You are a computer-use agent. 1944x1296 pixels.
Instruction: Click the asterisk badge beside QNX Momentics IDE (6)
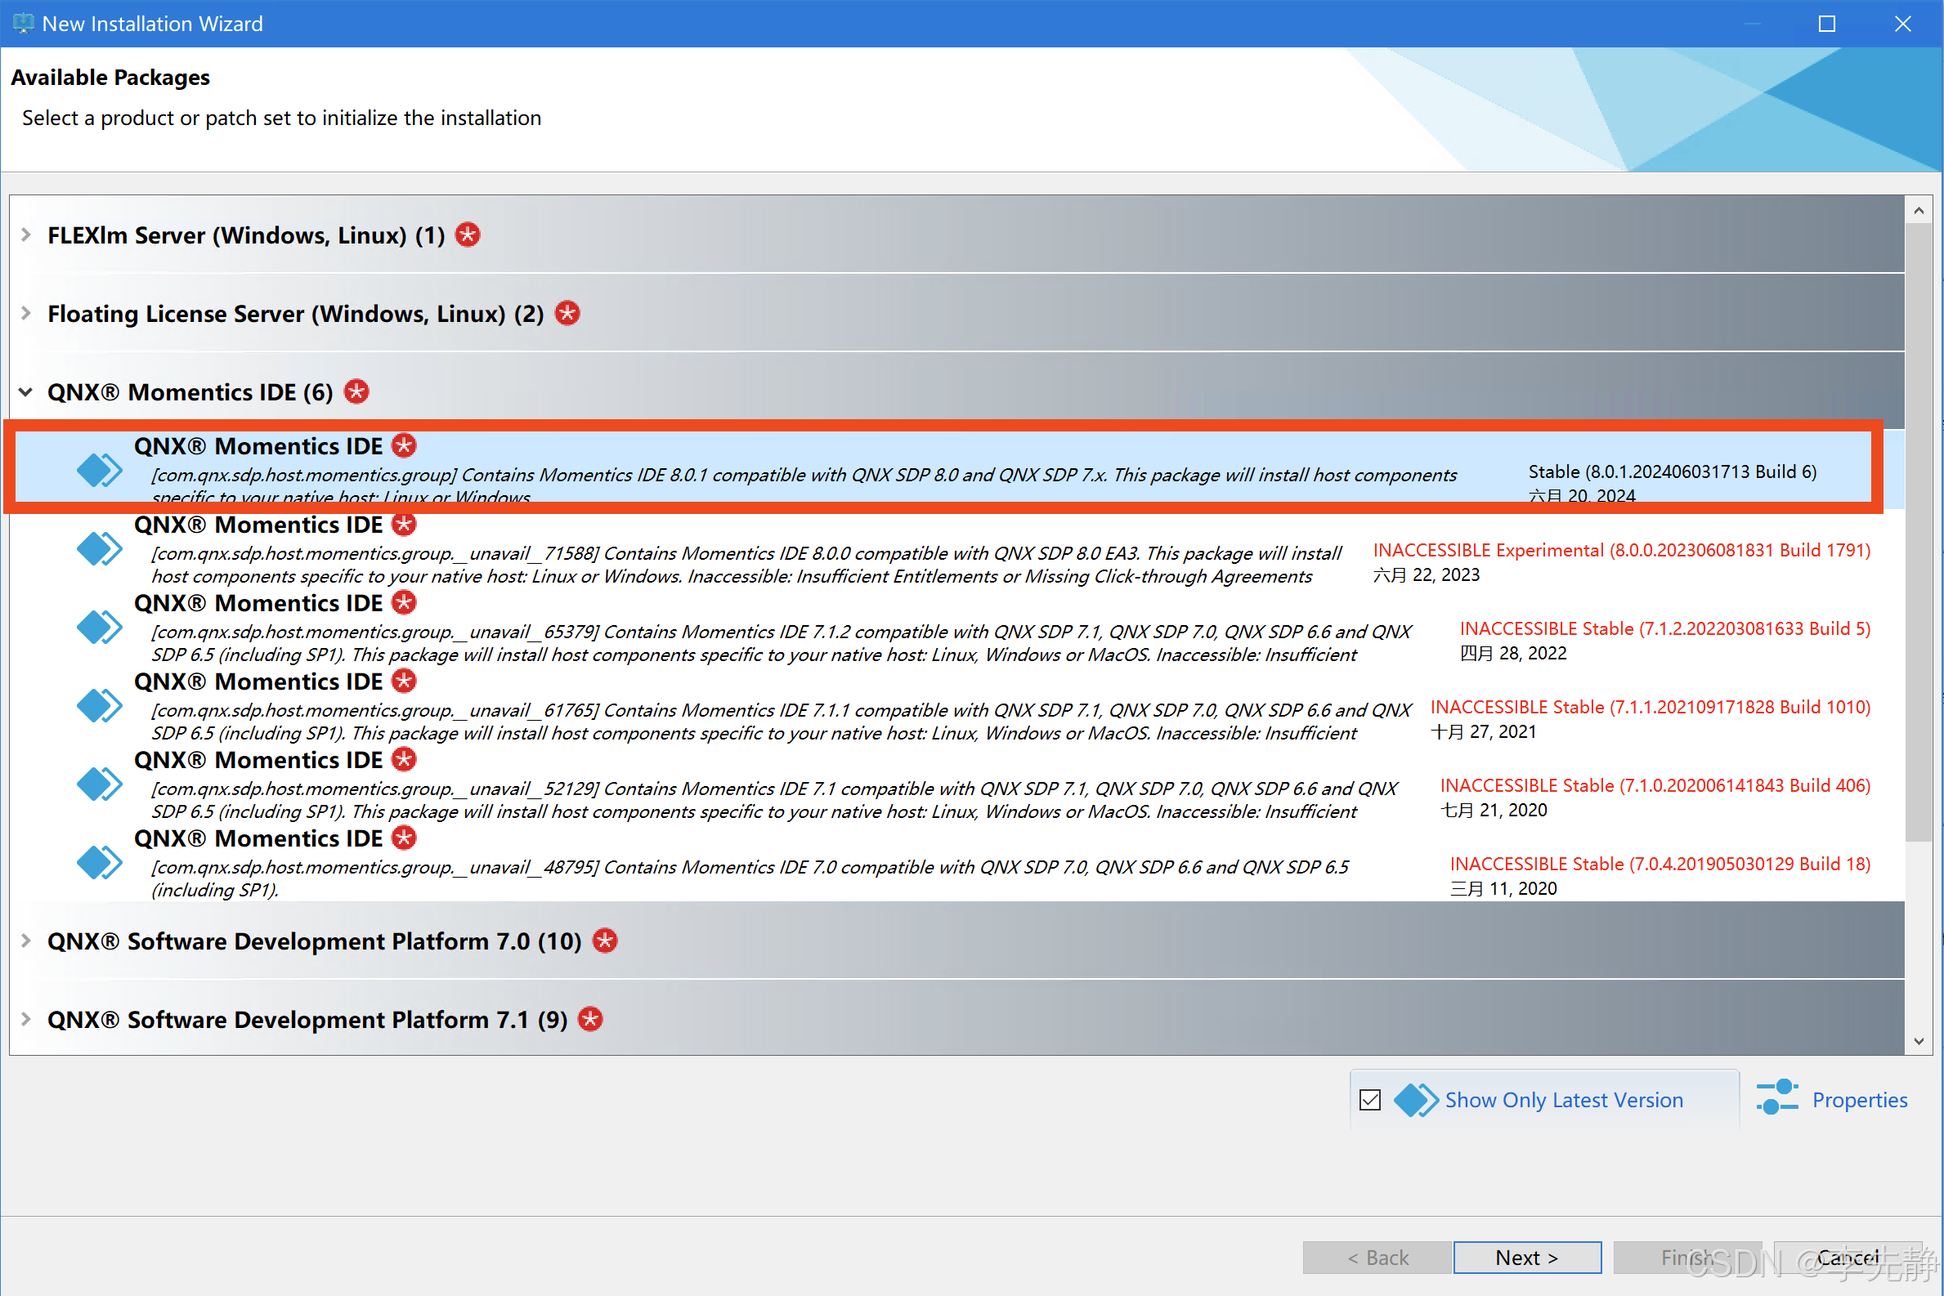pyautogui.click(x=356, y=391)
